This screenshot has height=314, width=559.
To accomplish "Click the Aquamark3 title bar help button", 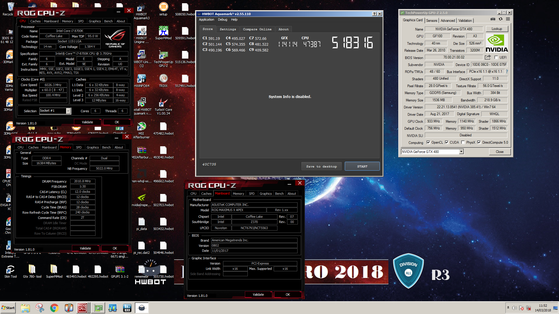I will click(374, 14).
